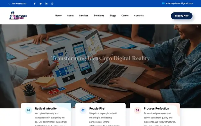Viewport: 201px width, 126px height.
Task: Open the Blogs menu item
Action: [x=113, y=15]
